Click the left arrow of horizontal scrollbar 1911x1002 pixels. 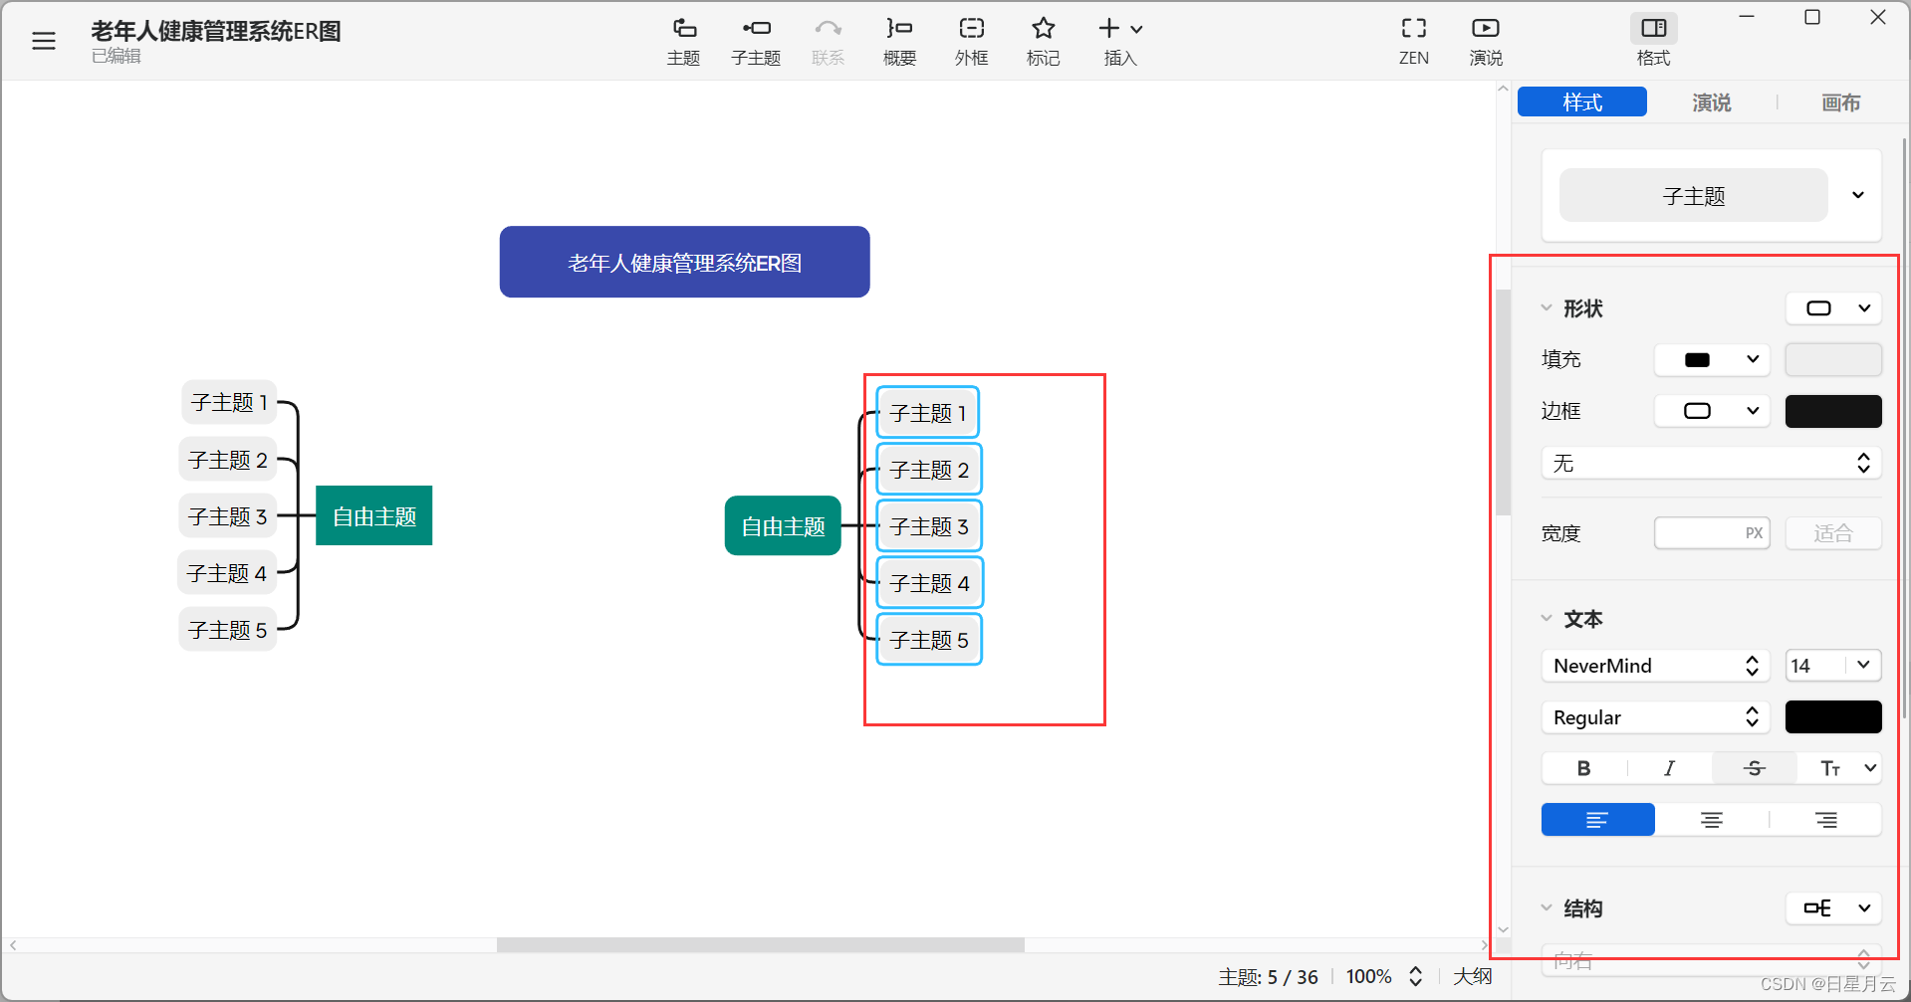click(x=13, y=945)
